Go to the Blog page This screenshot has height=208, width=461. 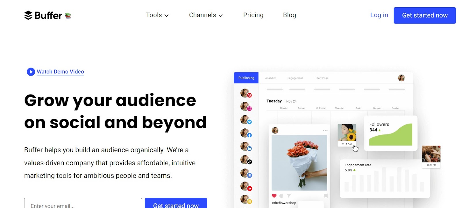[x=290, y=15]
